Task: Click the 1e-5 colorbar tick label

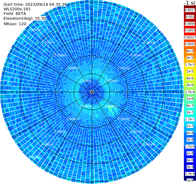Action: pos(190,71)
